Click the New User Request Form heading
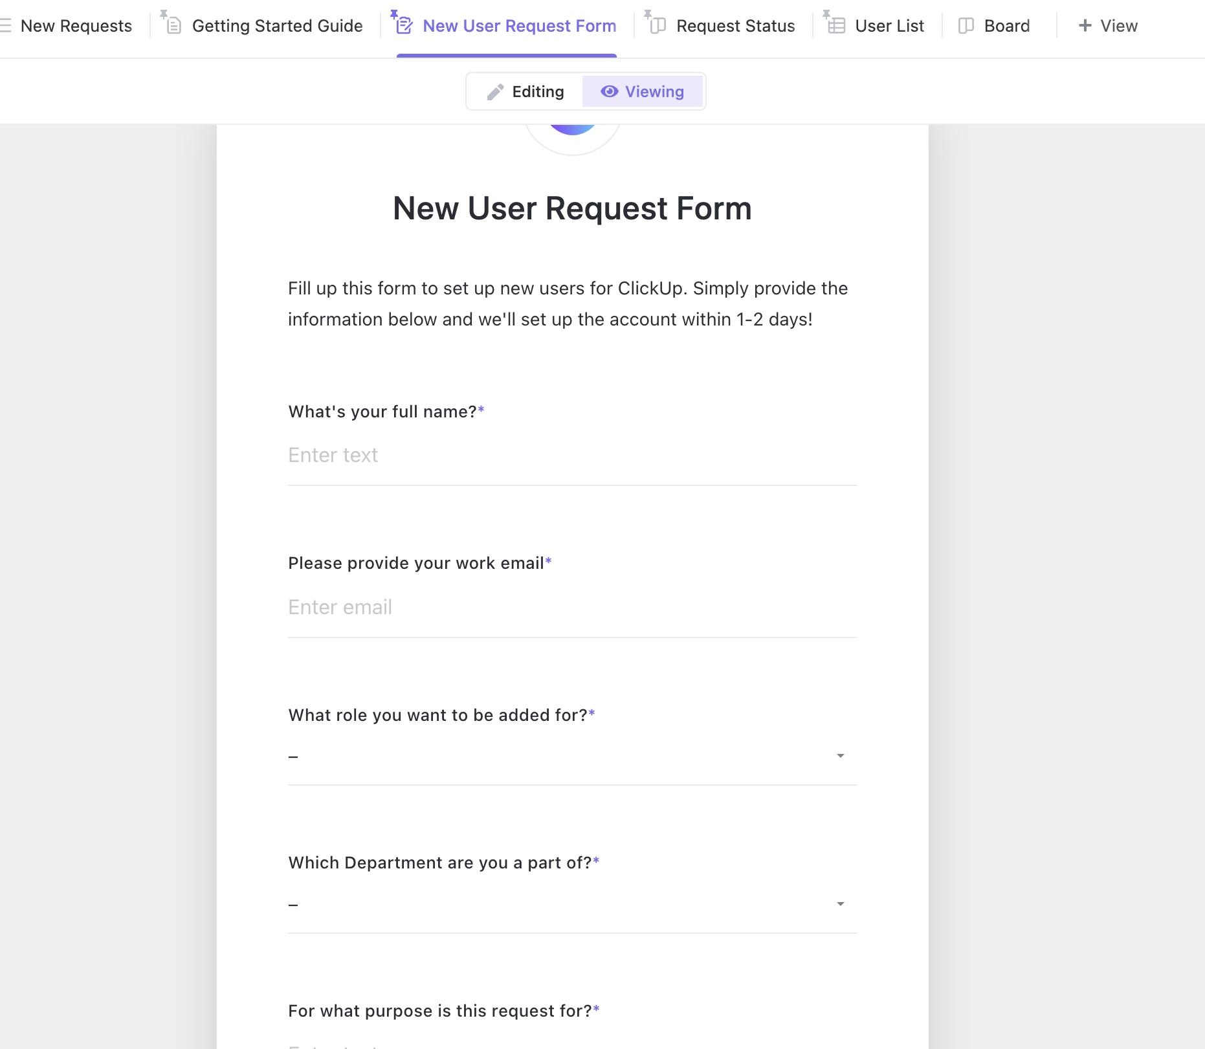The height and width of the screenshot is (1049, 1205). 572,208
